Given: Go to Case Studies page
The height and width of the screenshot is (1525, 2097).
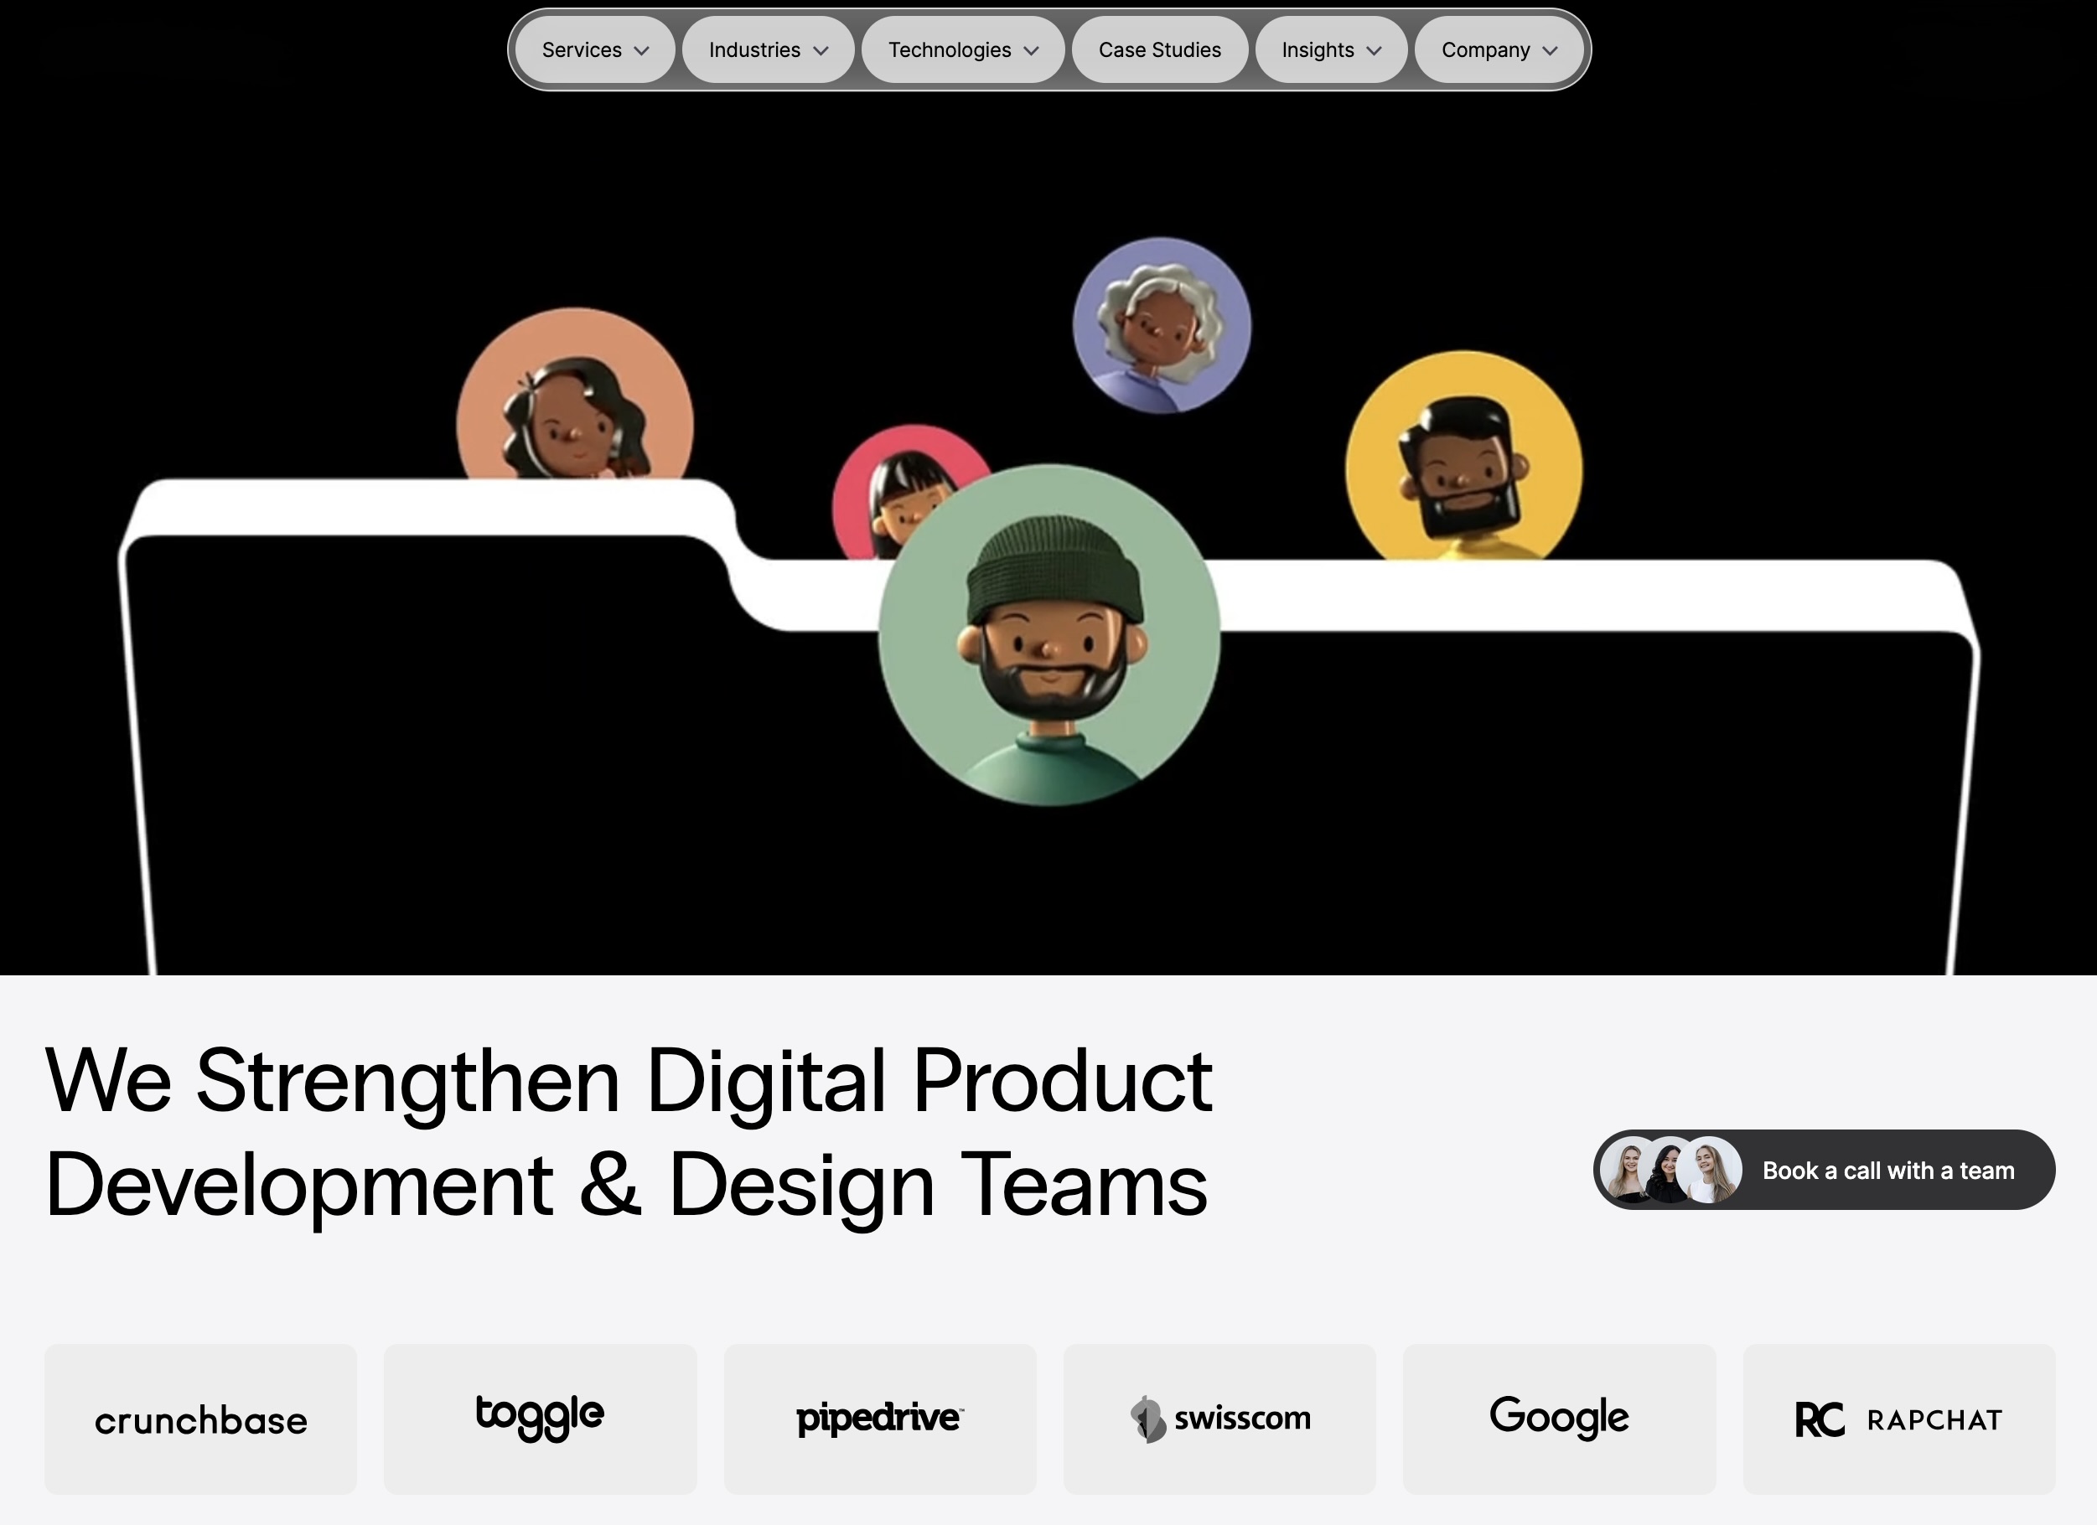Looking at the screenshot, I should pos(1159,50).
